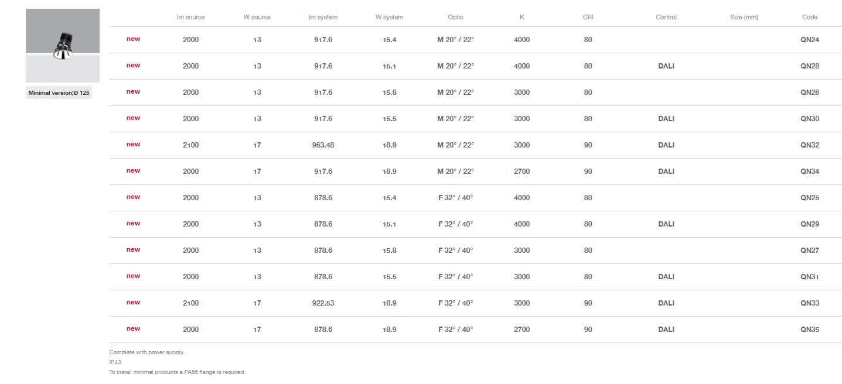The height and width of the screenshot is (384, 842).
Task: Open product code QN29
Action: (810, 224)
